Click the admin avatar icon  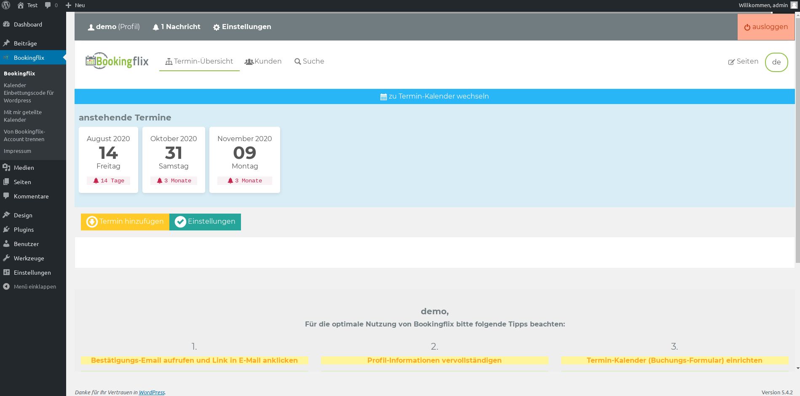tap(794, 5)
